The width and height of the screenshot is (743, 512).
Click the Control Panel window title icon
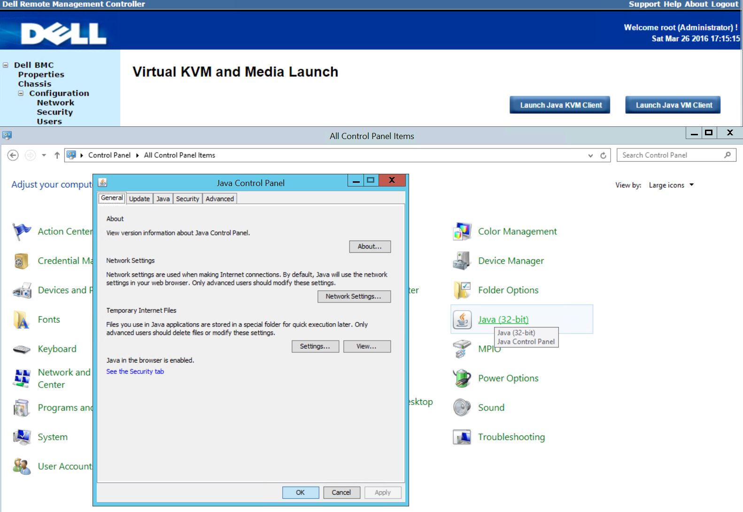click(7, 135)
